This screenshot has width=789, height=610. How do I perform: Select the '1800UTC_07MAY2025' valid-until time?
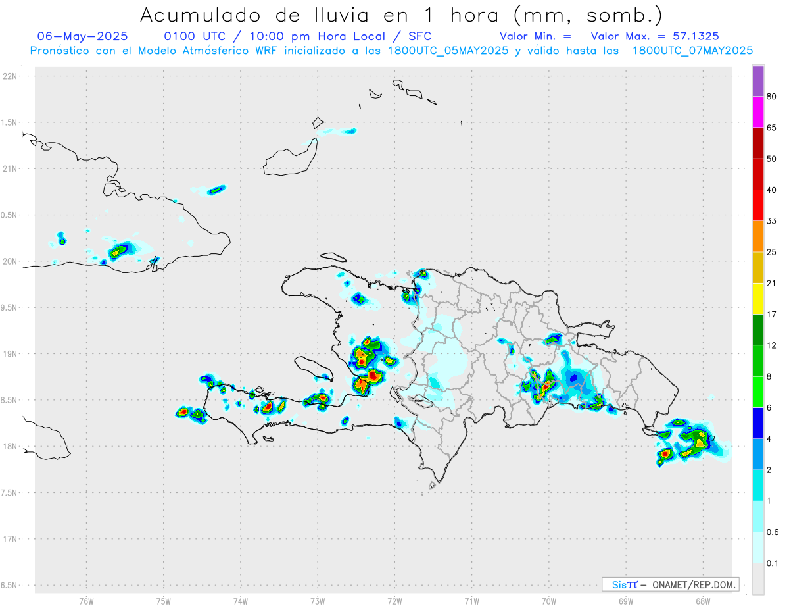[x=692, y=50]
